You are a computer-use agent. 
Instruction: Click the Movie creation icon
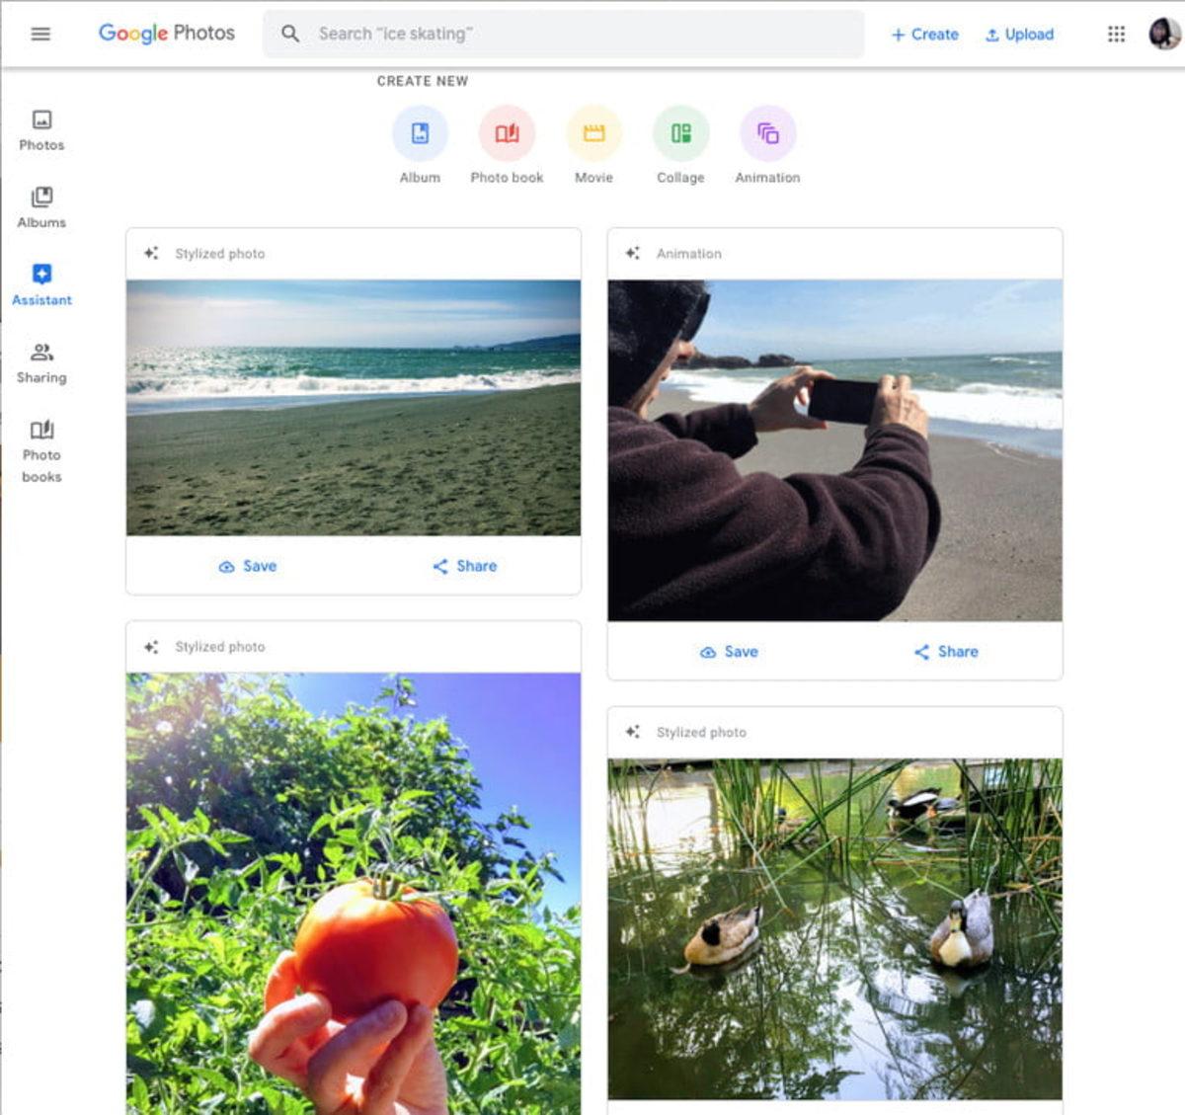pos(592,131)
